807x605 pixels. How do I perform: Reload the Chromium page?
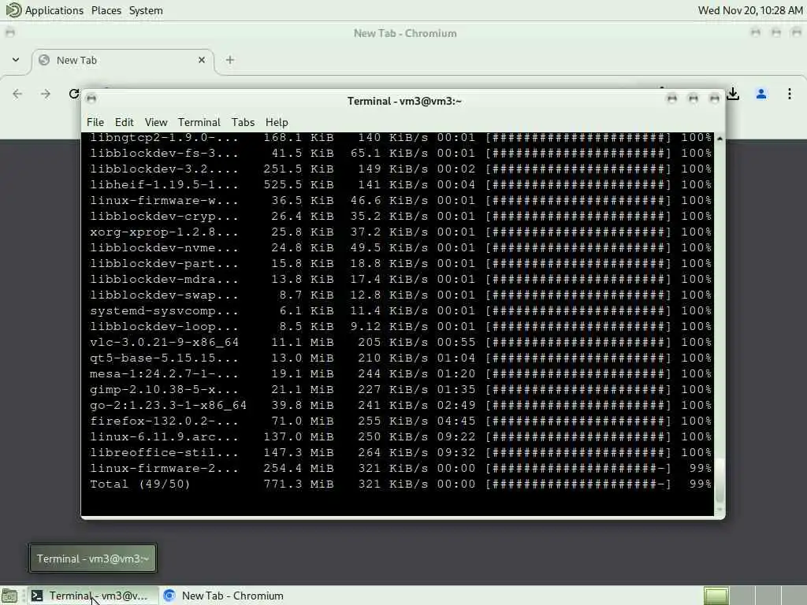(73, 94)
